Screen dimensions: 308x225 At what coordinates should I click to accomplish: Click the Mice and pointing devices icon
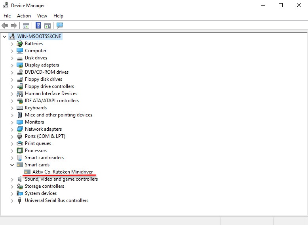pos(20,115)
